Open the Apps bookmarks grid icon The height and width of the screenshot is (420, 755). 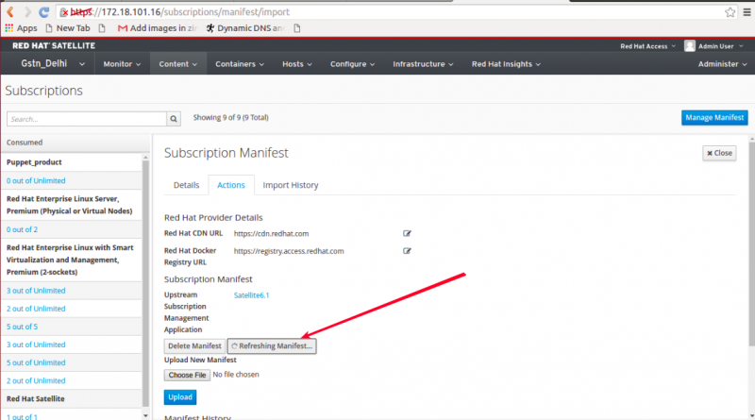pyautogui.click(x=9, y=28)
